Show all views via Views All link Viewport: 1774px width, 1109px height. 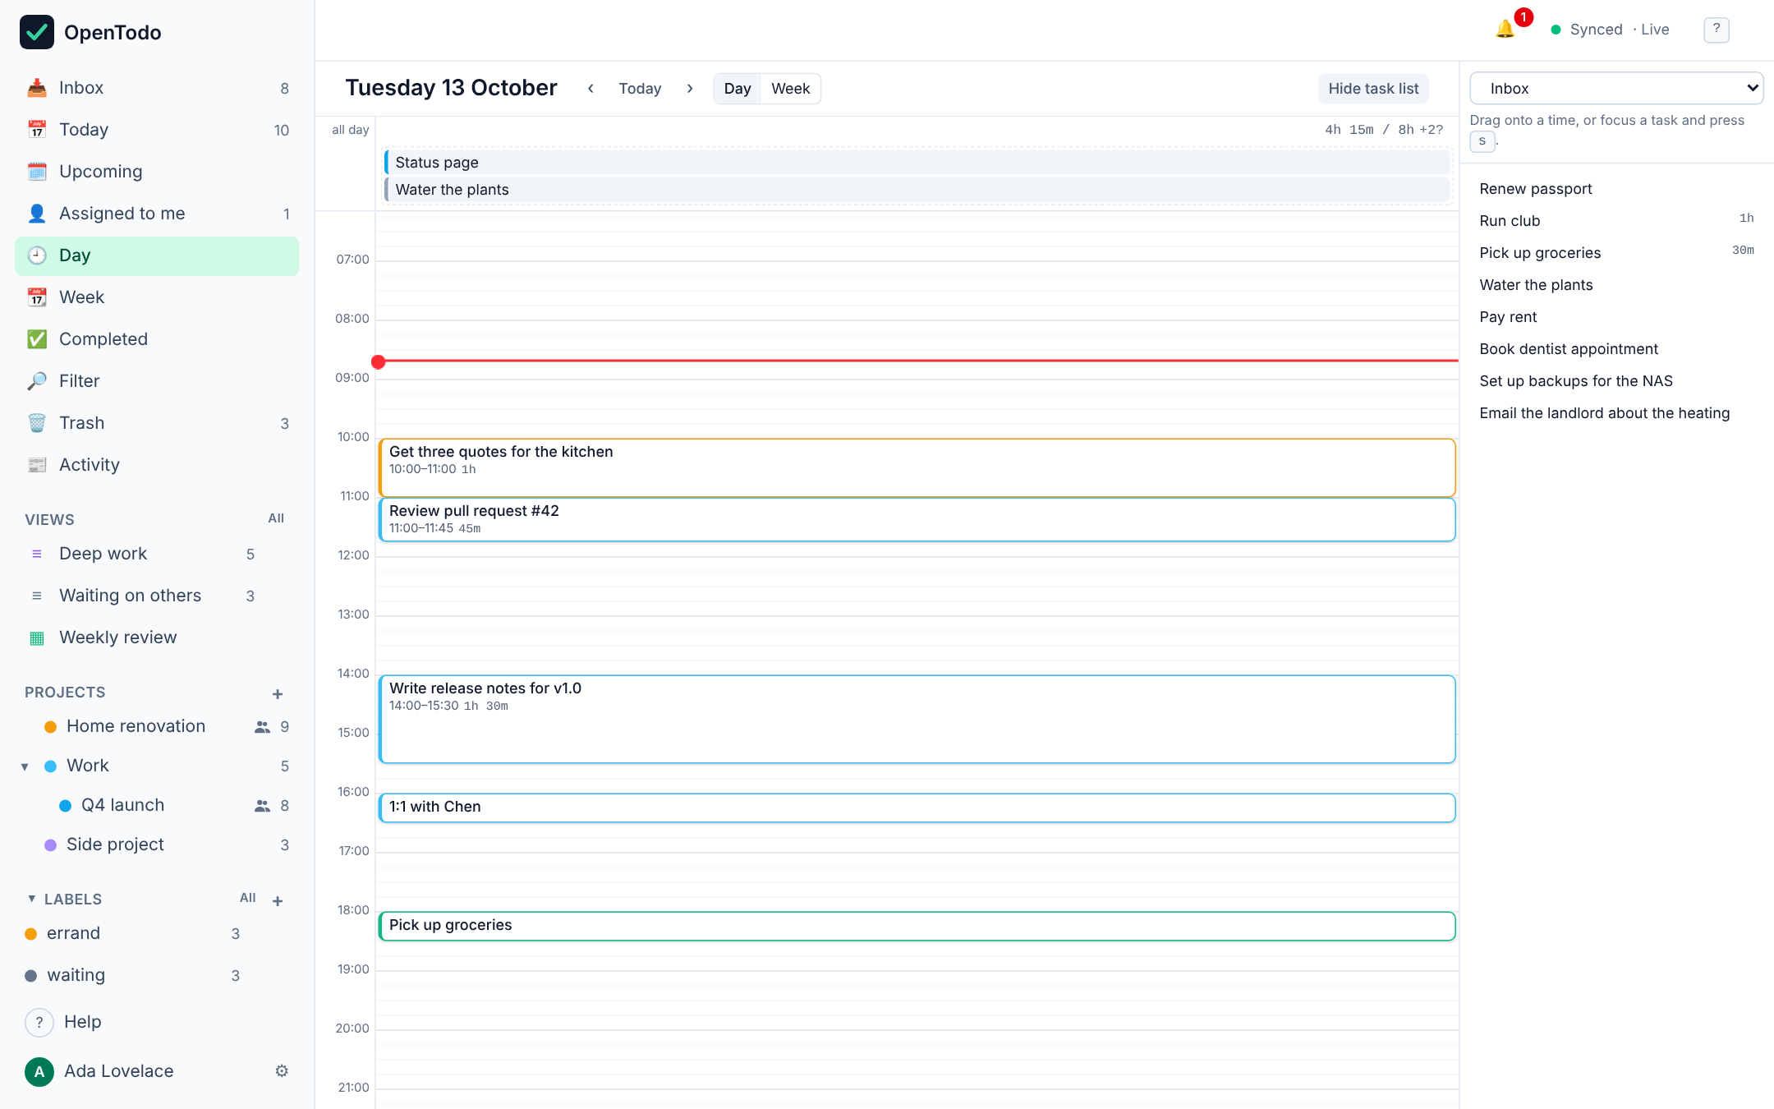(276, 518)
